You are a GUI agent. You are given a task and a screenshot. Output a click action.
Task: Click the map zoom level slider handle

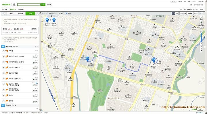click(201, 32)
